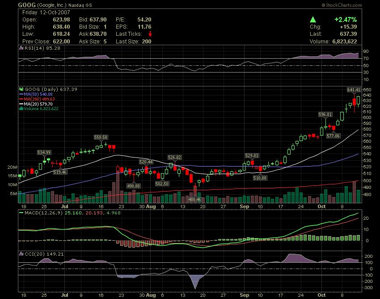Screen dimensions: 380x299
Task: Click the 519.46 price tag
Action: click(60, 172)
